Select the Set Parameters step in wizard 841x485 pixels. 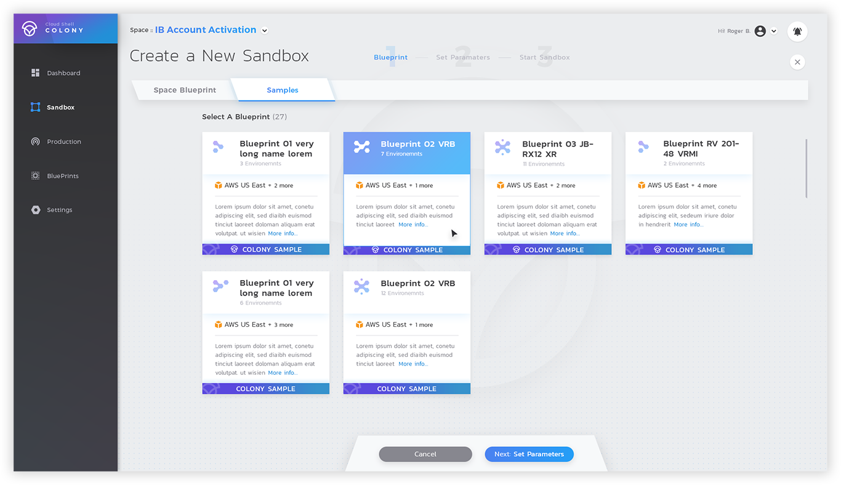[463, 57]
